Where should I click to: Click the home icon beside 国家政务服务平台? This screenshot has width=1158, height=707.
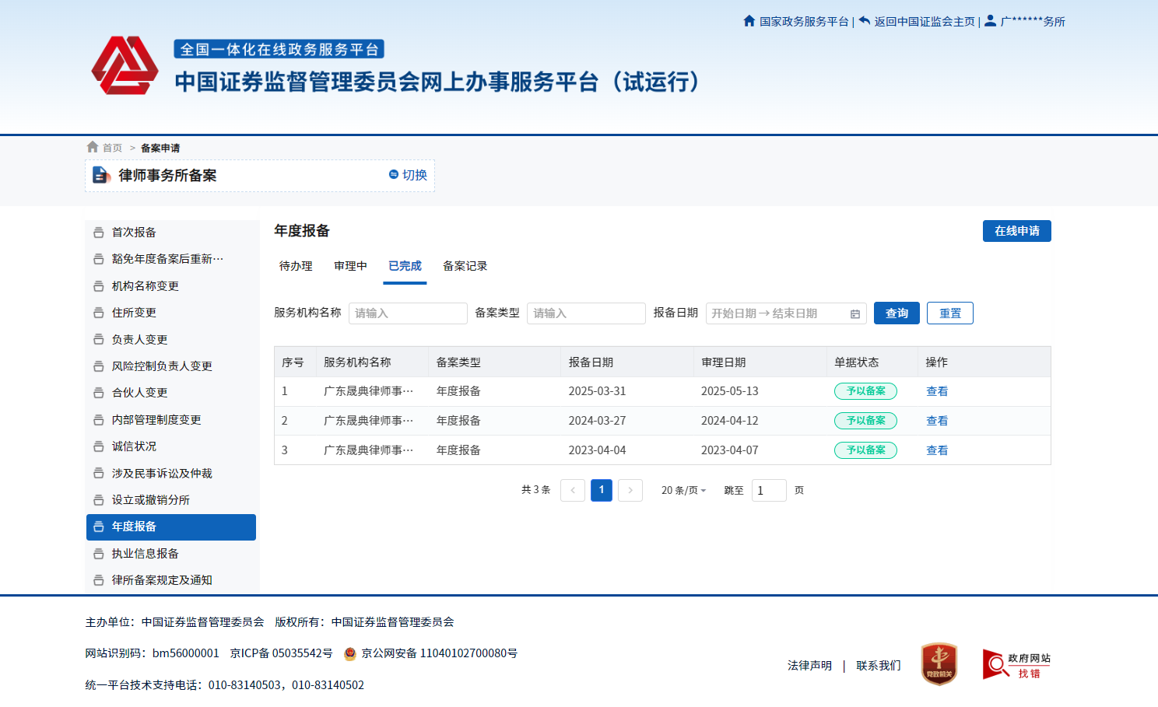749,21
